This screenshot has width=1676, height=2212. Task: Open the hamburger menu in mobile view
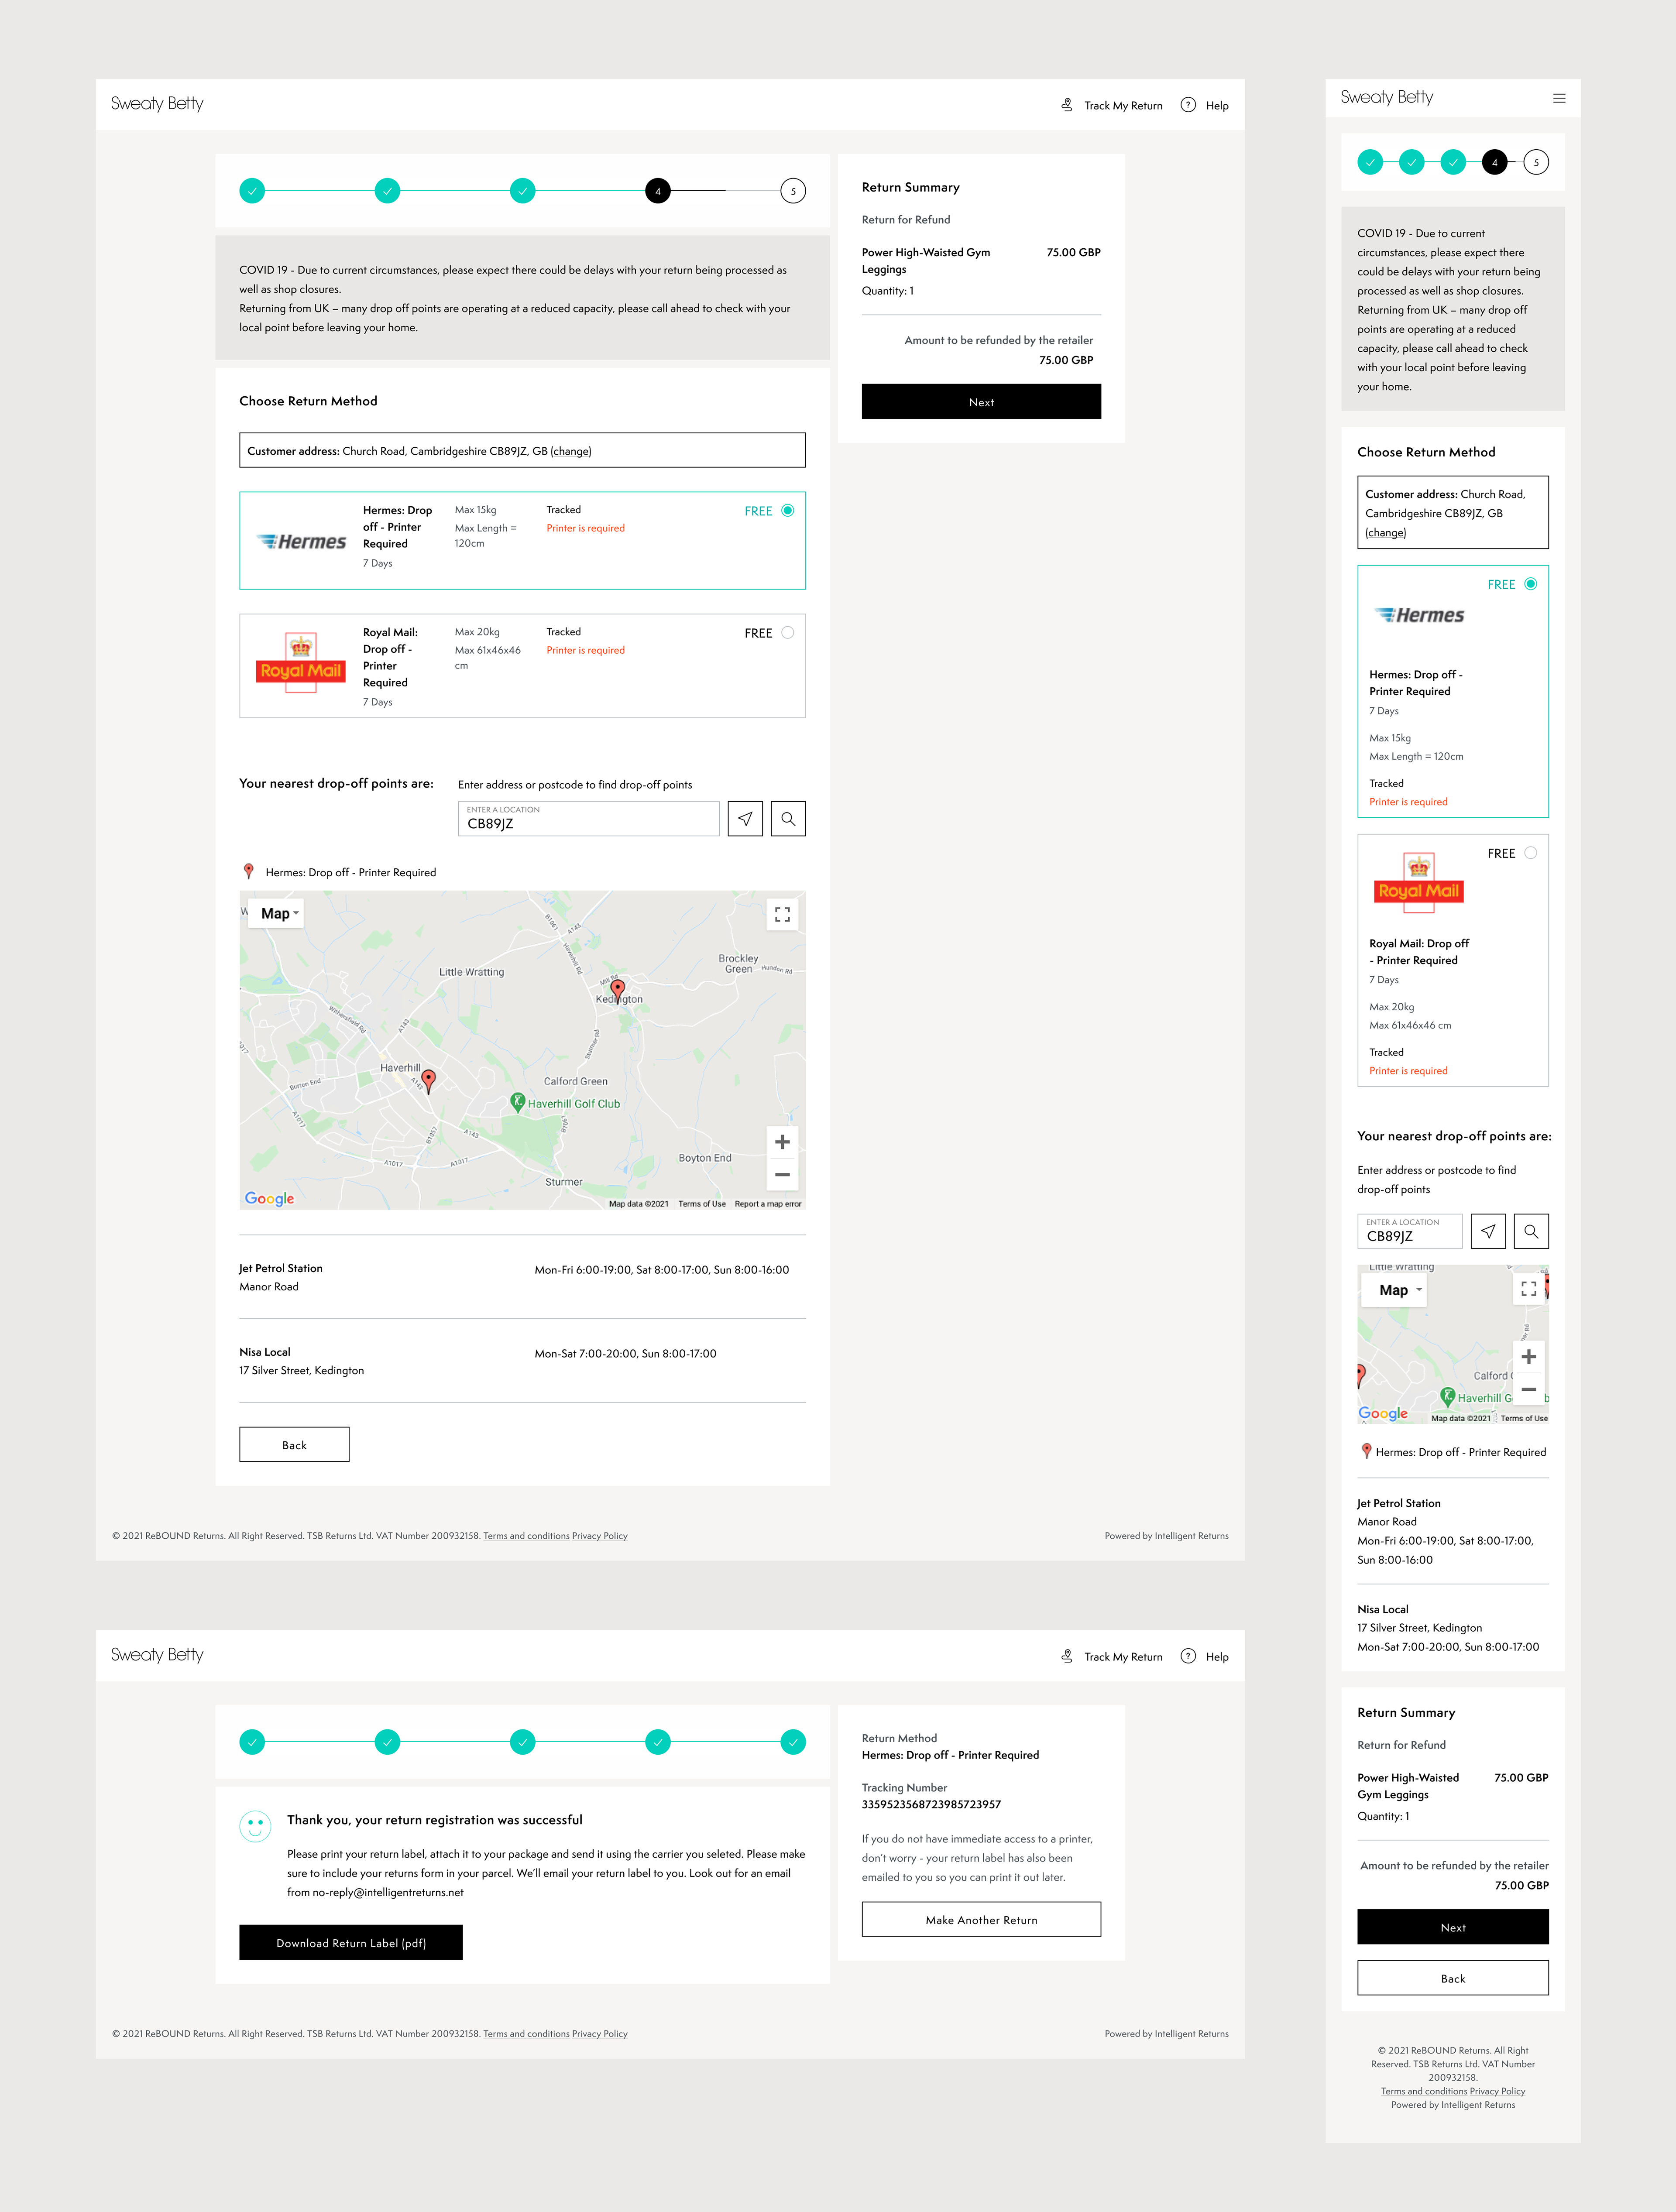tap(1559, 98)
